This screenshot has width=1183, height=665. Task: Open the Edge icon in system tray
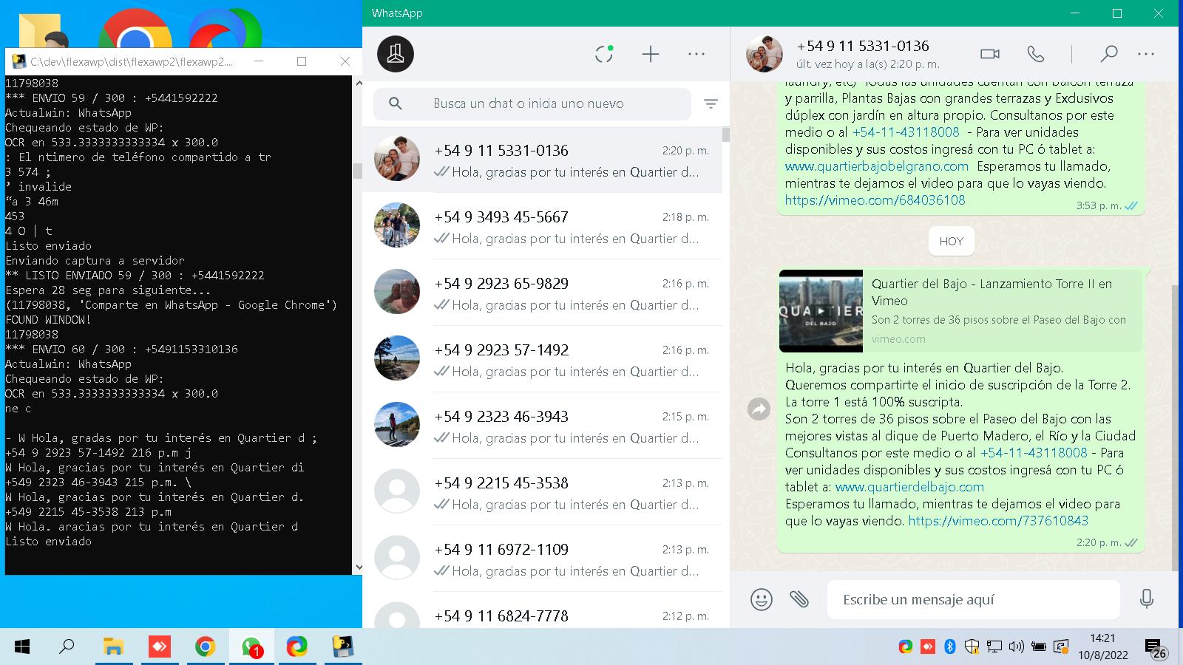click(x=906, y=647)
